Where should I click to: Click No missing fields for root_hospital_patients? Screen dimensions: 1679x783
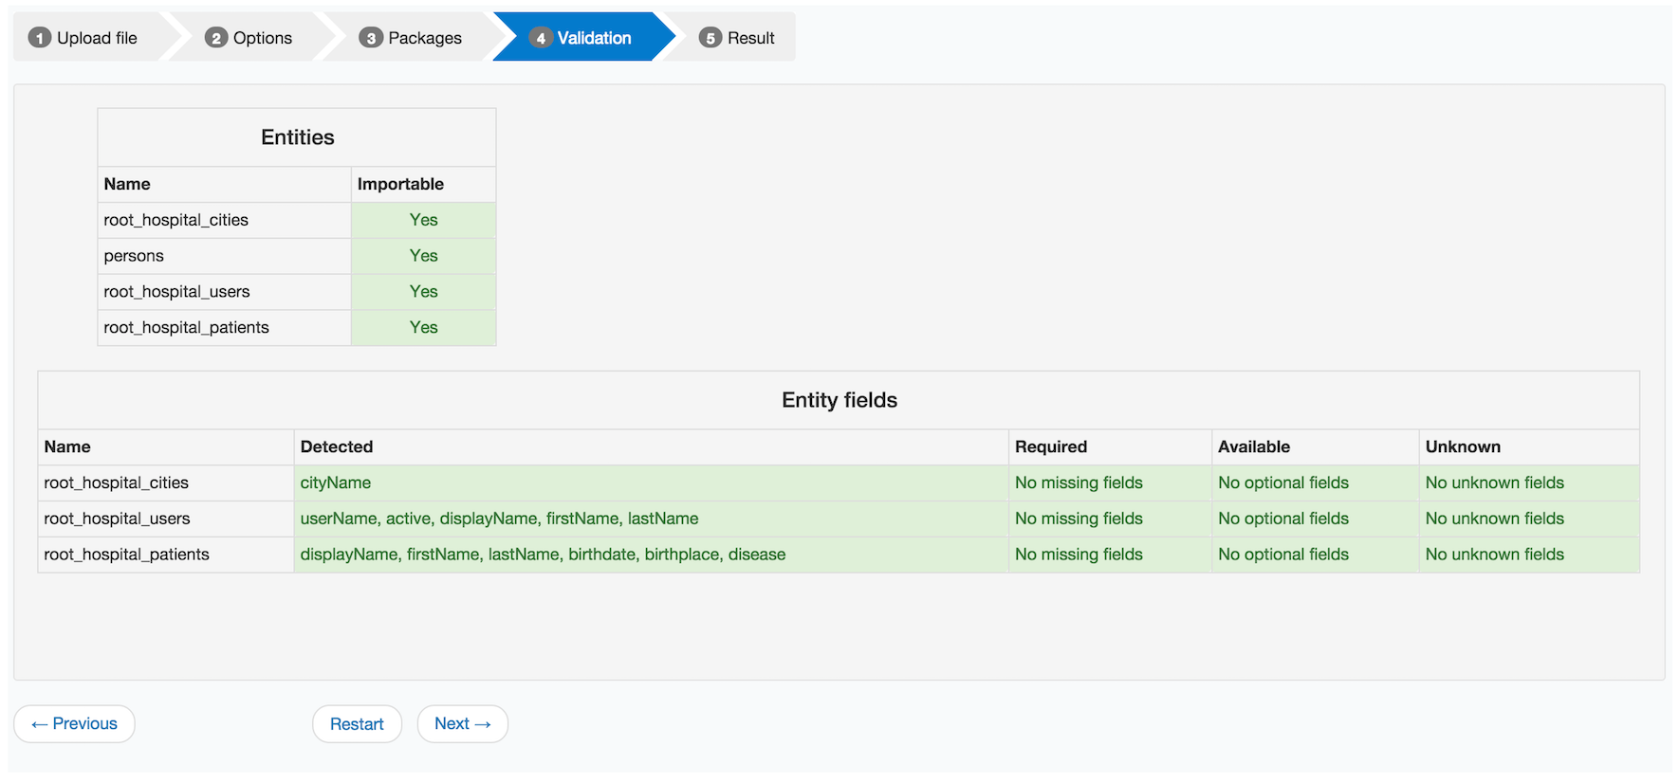click(x=1079, y=555)
